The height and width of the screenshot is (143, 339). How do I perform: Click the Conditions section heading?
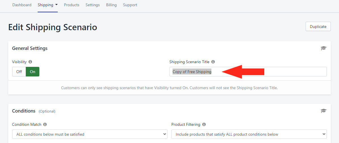24,111
